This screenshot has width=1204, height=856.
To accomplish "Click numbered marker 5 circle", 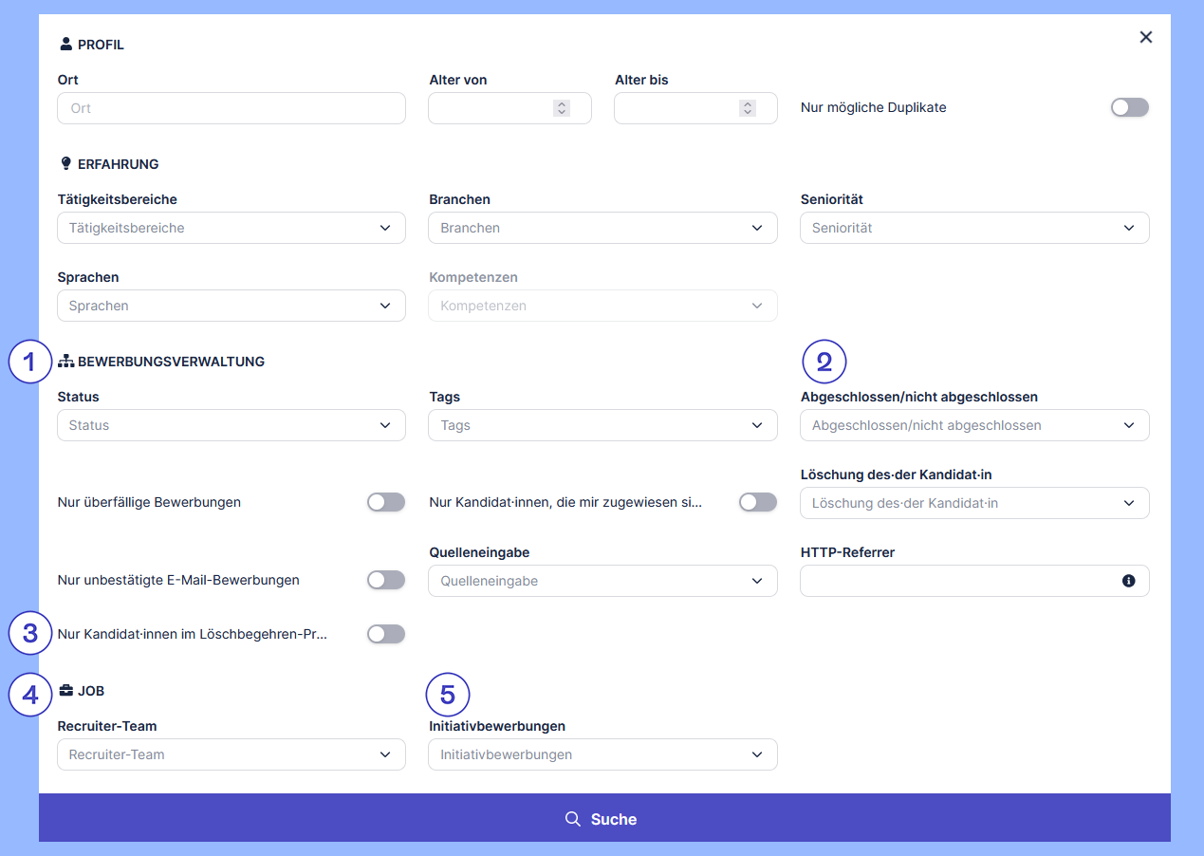I will coord(448,695).
